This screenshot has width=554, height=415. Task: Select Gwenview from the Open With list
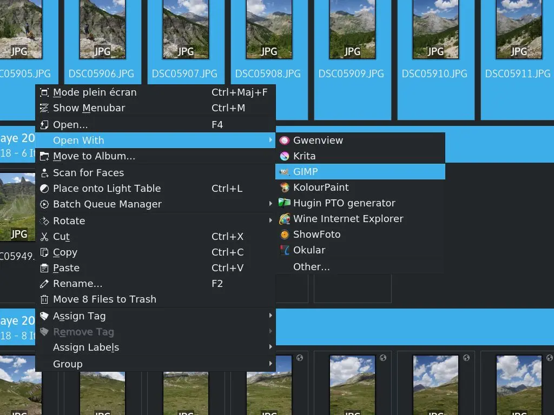[x=318, y=140]
